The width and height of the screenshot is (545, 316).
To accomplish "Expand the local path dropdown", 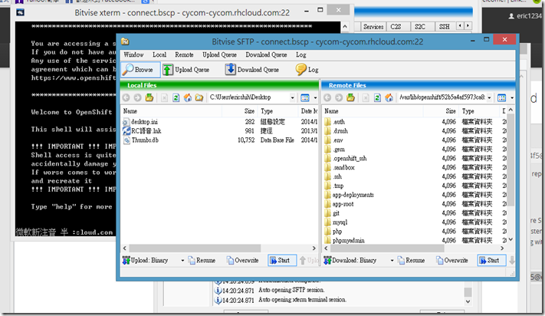I will pos(292,97).
